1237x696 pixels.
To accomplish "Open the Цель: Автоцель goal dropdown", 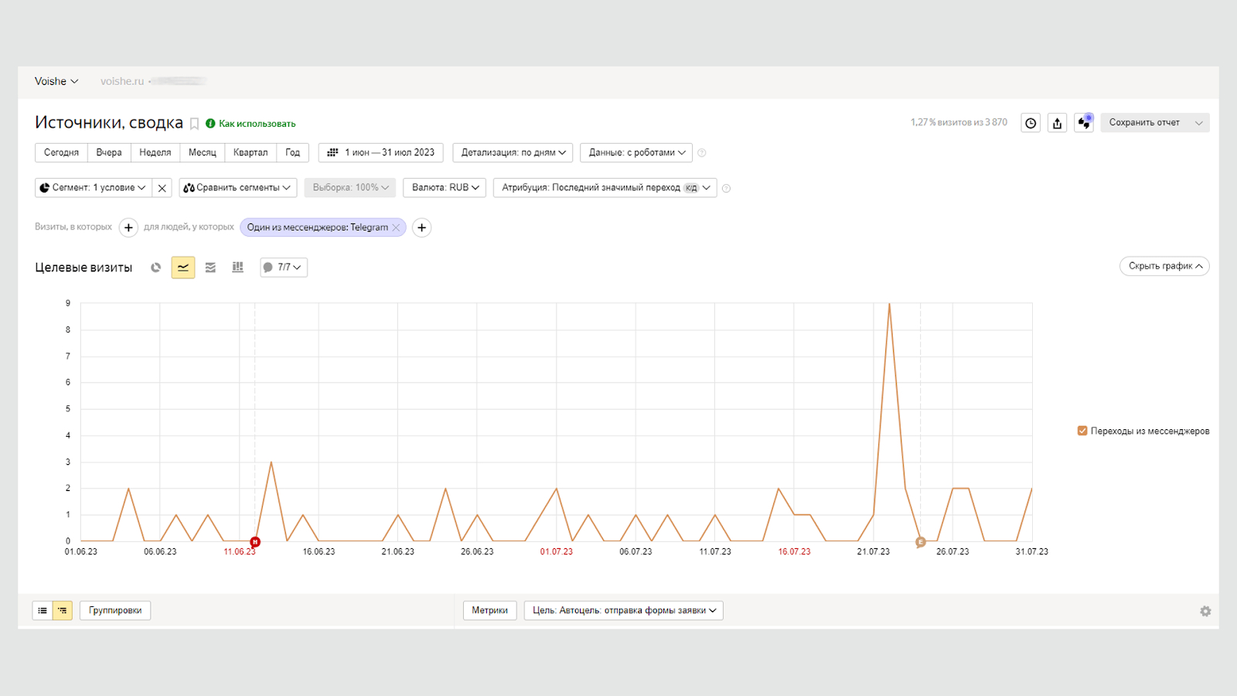I will coord(623,611).
